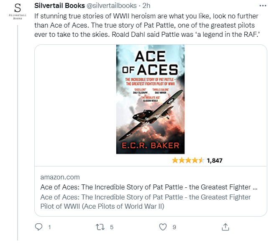274x243 pixels.
Task: Click the 2h tweet timestamp
Action: 147,6
